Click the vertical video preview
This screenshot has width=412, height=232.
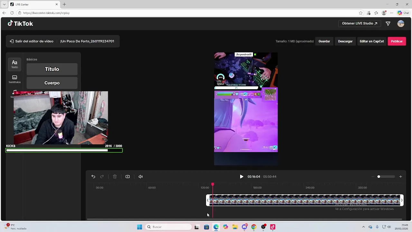tap(246, 109)
